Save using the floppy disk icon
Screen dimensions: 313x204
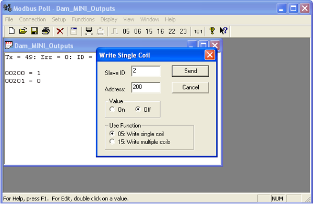tap(34, 31)
